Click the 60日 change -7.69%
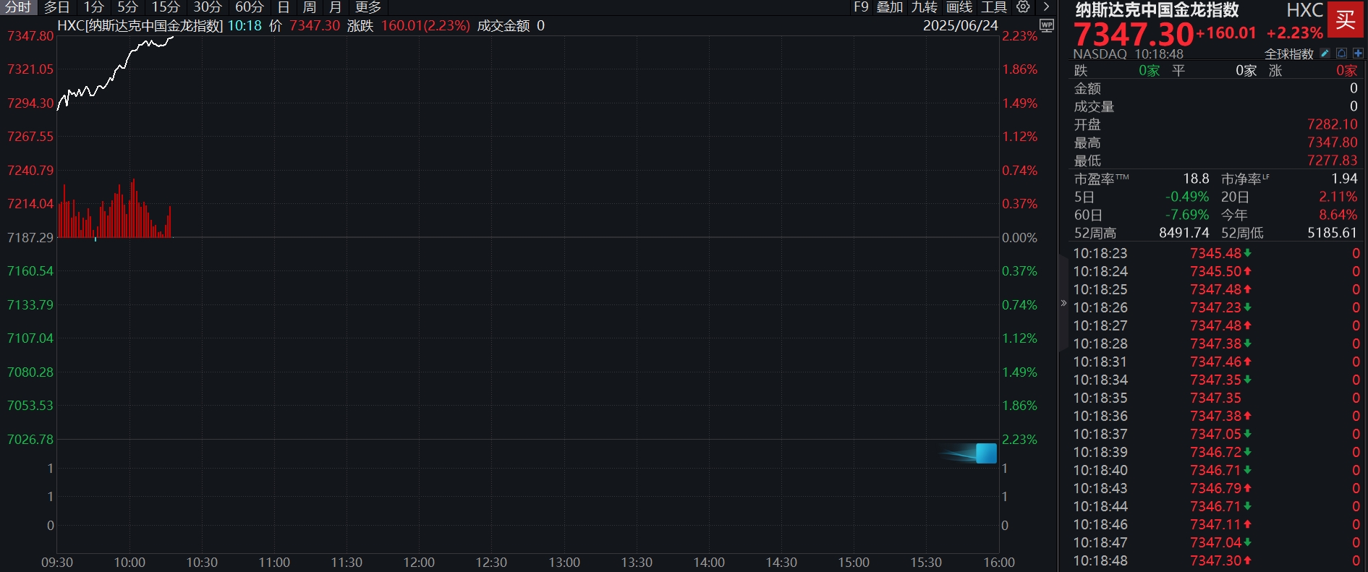The height and width of the screenshot is (572, 1368). coord(1187,215)
